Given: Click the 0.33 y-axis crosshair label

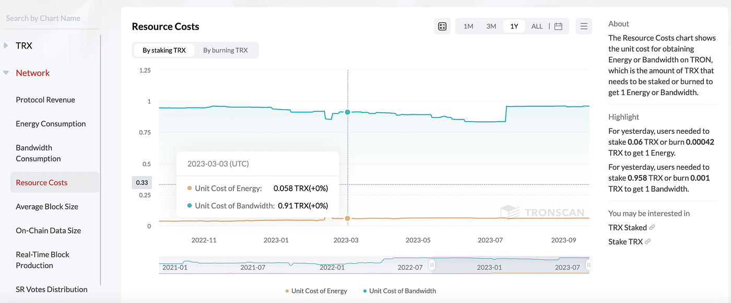Looking at the screenshot, I should [x=142, y=183].
